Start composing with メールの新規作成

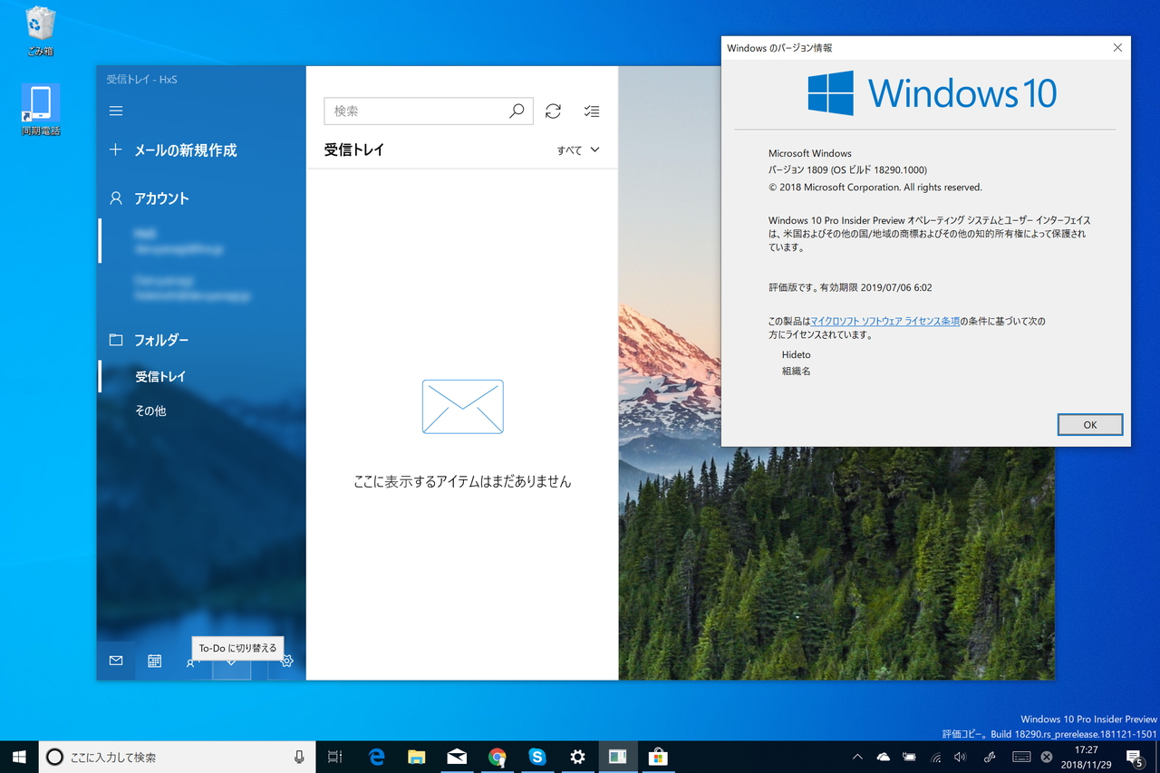coord(187,150)
